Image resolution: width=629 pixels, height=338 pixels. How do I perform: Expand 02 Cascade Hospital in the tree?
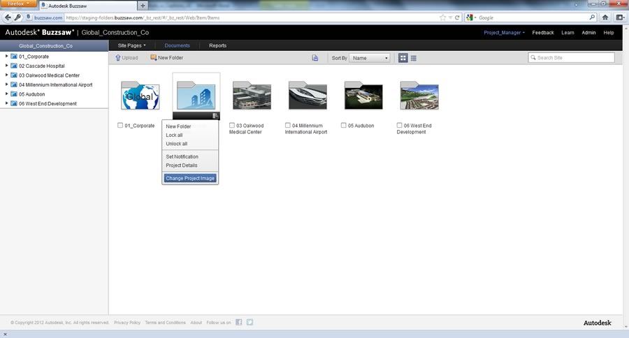[6, 66]
